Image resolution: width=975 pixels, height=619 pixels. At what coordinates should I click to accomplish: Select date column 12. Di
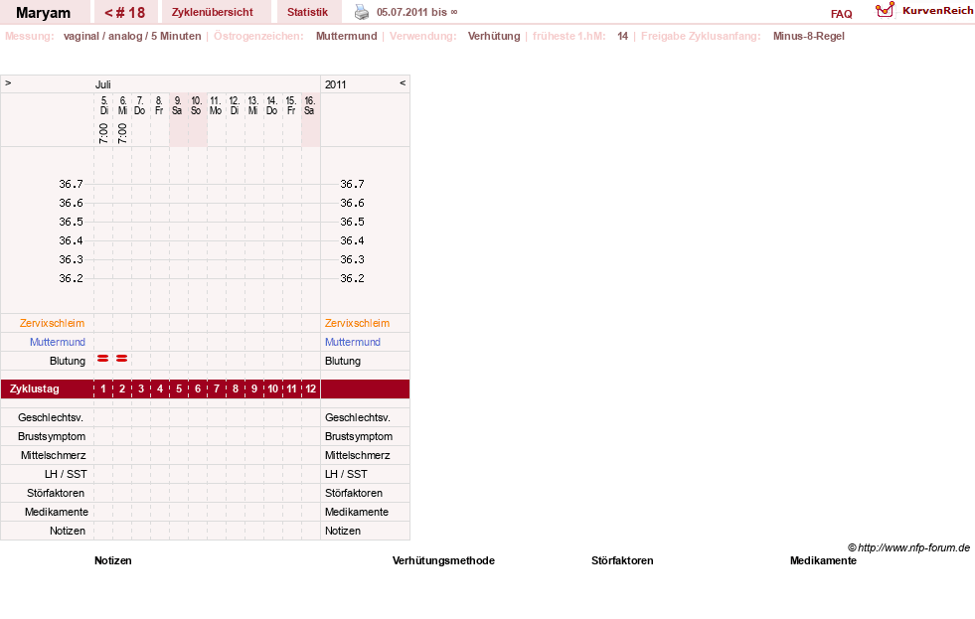click(234, 105)
